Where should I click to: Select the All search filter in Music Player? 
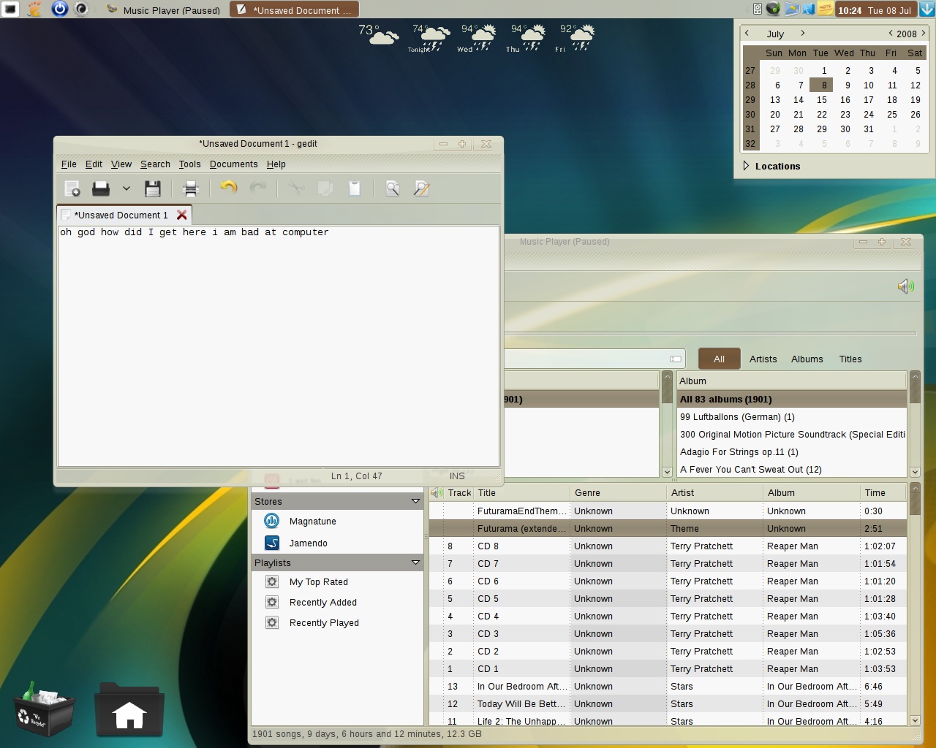[x=719, y=359]
